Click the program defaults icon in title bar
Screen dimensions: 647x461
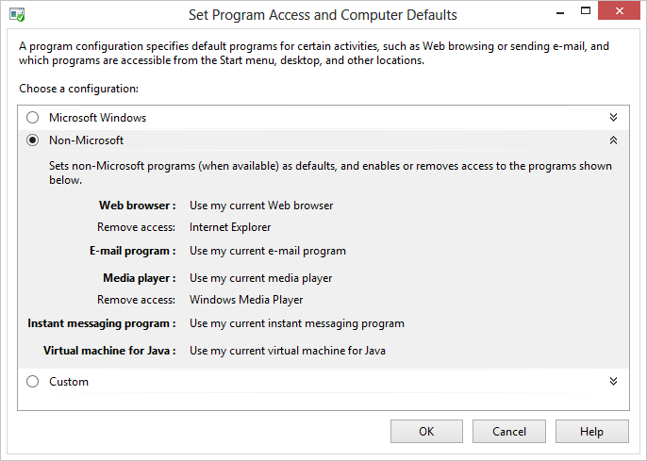pyautogui.click(x=17, y=15)
